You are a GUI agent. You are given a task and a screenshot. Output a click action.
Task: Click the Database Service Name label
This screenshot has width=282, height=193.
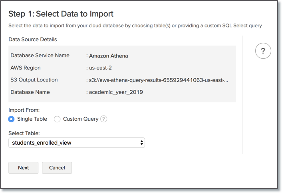coord(40,56)
